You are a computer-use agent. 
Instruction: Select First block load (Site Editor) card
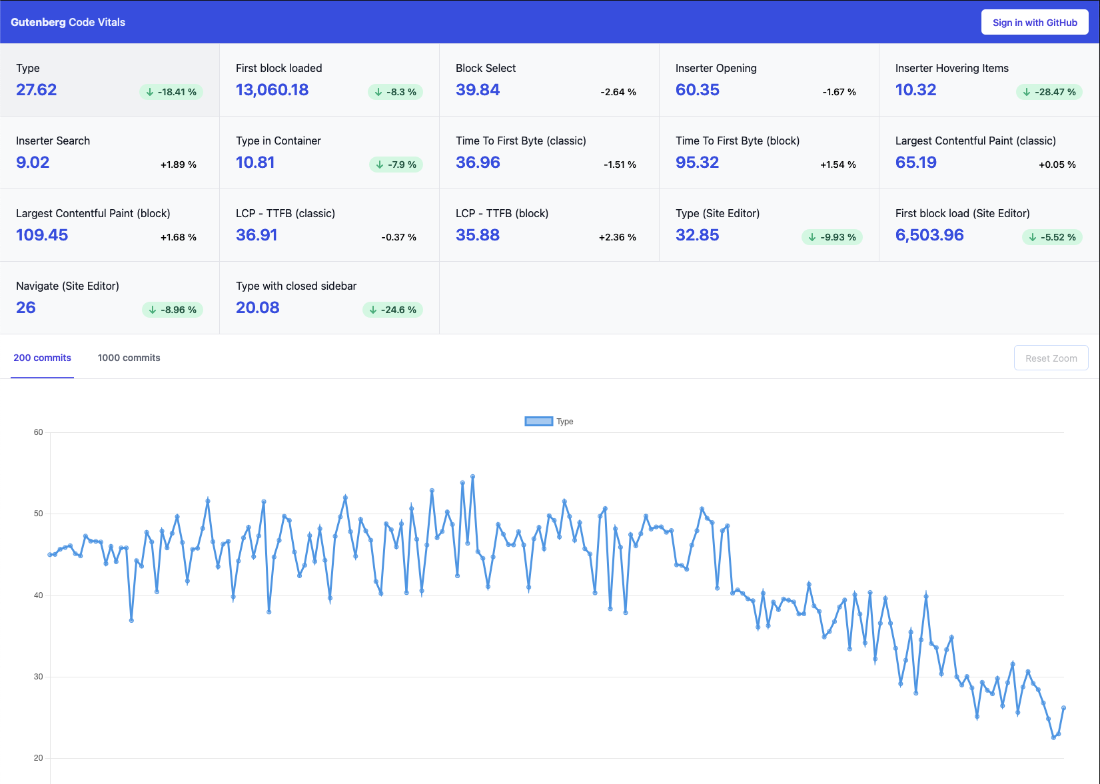989,225
